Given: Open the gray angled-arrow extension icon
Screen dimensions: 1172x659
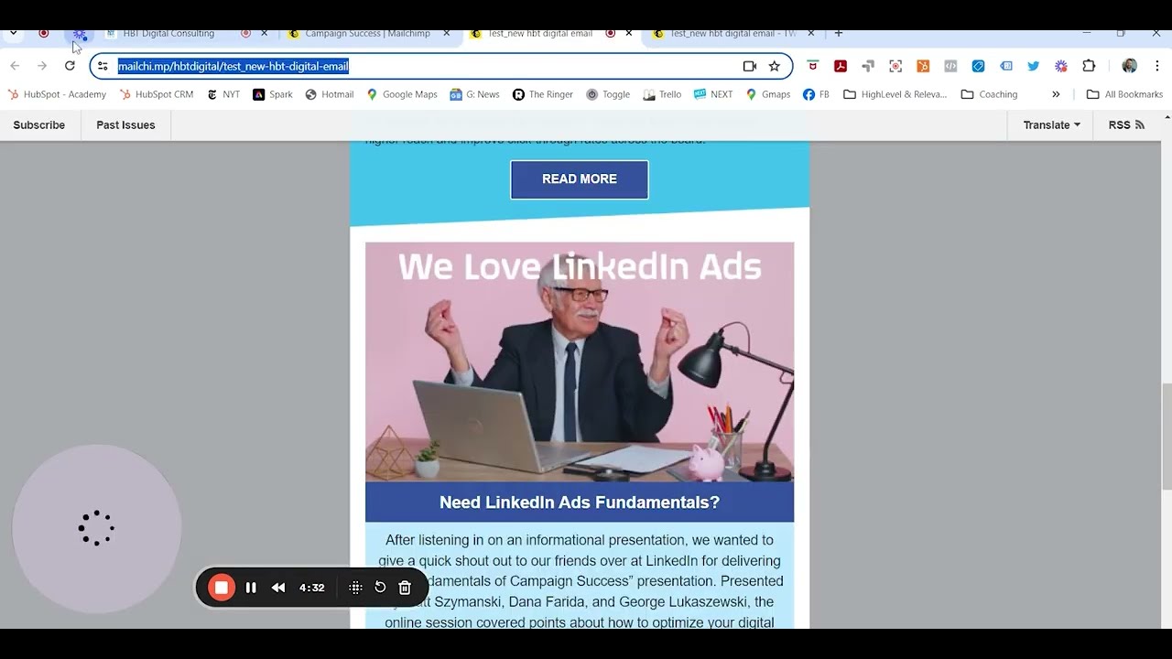Looking at the screenshot, I should [868, 66].
